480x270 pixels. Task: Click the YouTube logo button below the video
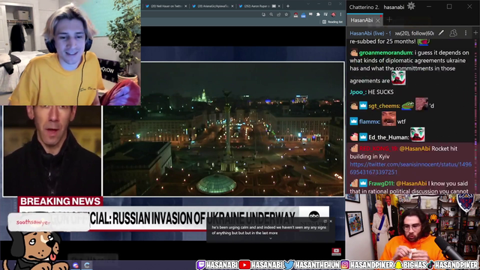(x=337, y=252)
